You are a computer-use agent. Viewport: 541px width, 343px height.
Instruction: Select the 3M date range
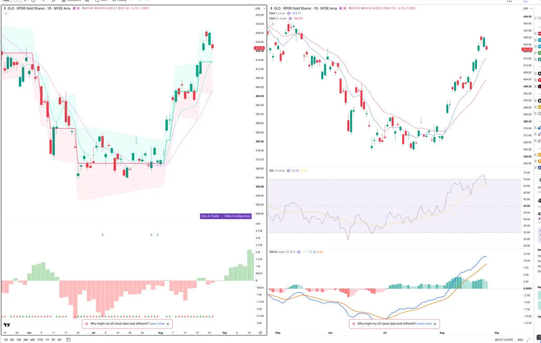tap(25, 340)
